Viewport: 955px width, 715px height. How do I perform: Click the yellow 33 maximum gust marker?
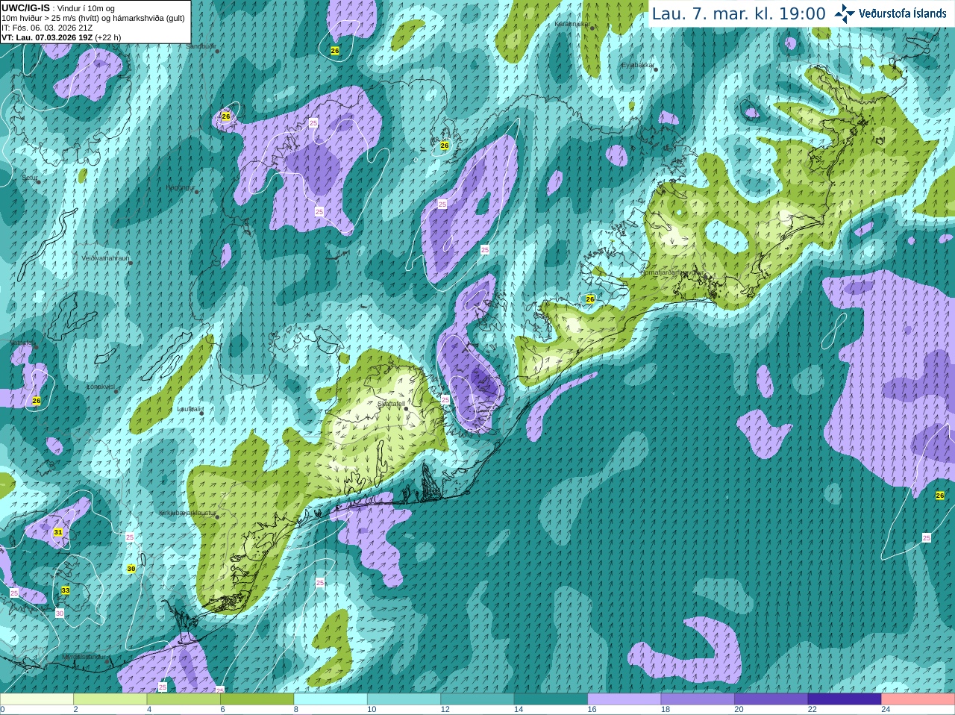(x=66, y=590)
